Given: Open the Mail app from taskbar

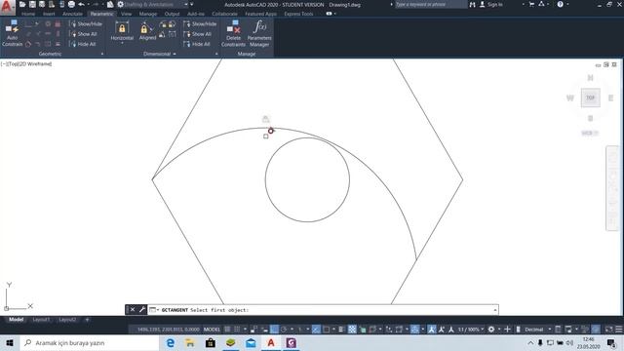Looking at the screenshot, I should [251, 342].
